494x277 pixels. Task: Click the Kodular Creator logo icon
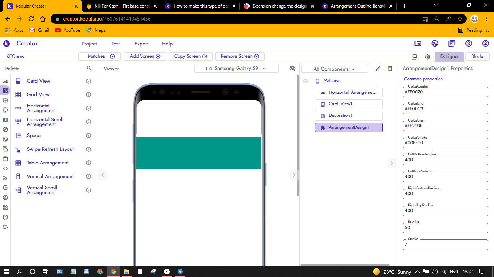click(7, 44)
